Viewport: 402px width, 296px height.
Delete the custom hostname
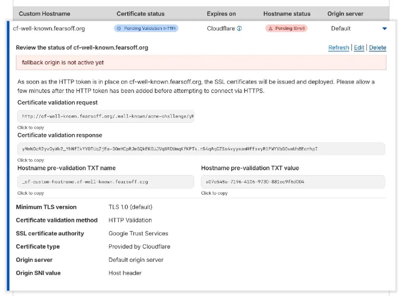click(x=378, y=48)
